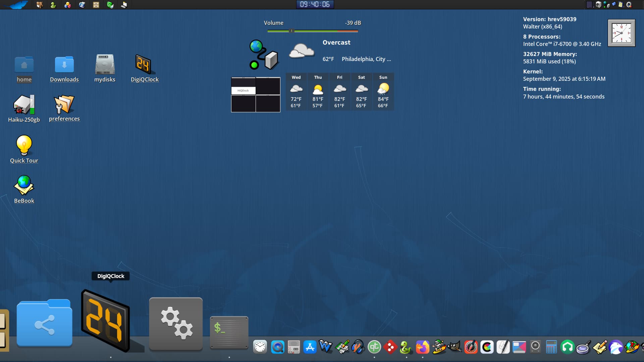Click the volume speaker tray icon
This screenshot has height=362, width=644.
click(598, 5)
